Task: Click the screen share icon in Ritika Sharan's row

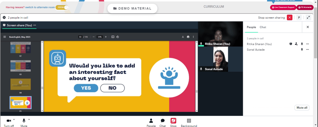Action: [291, 44]
